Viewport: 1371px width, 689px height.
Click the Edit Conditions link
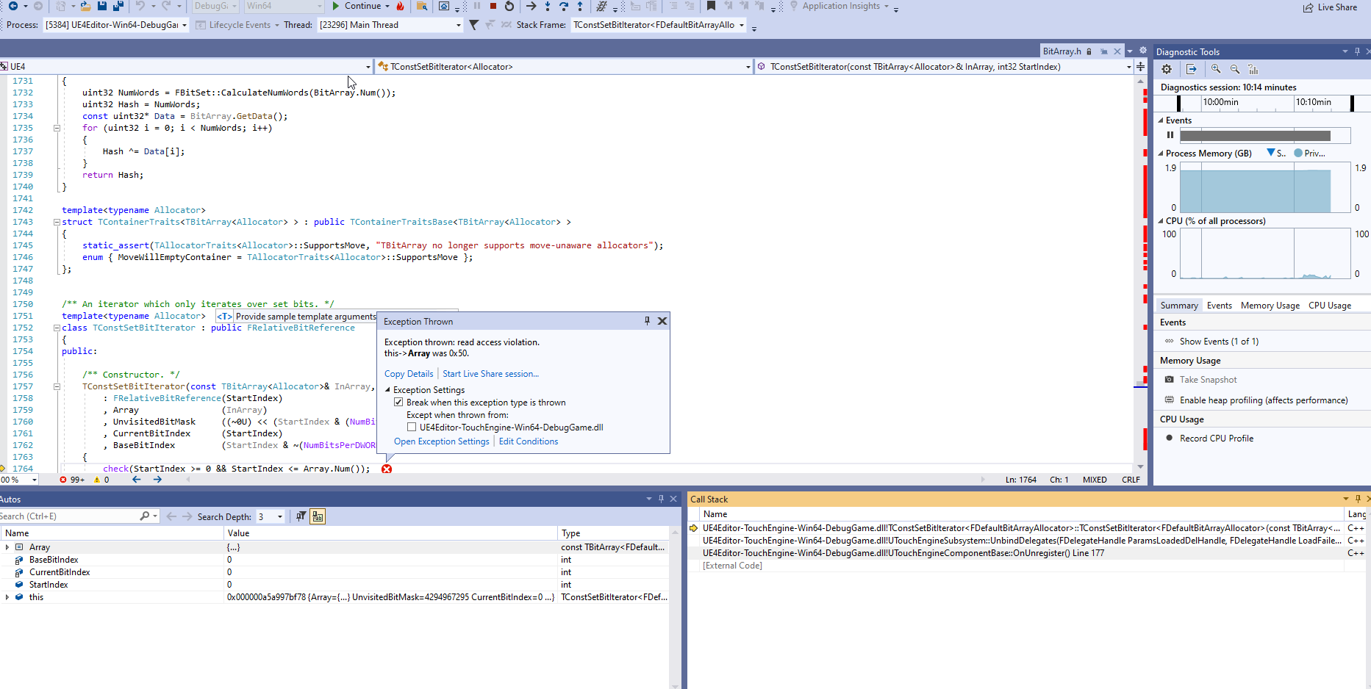click(x=529, y=441)
